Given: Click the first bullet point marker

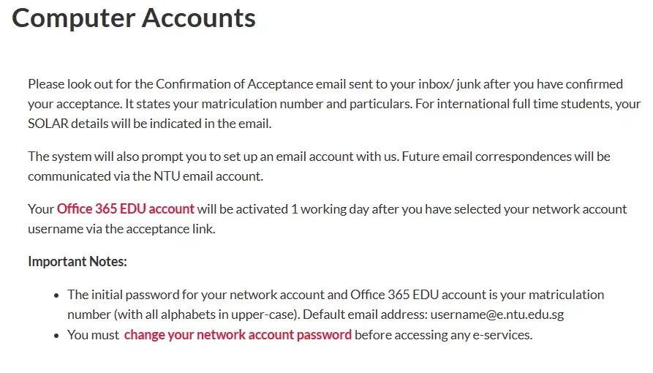Looking at the screenshot, I should pos(56,295).
